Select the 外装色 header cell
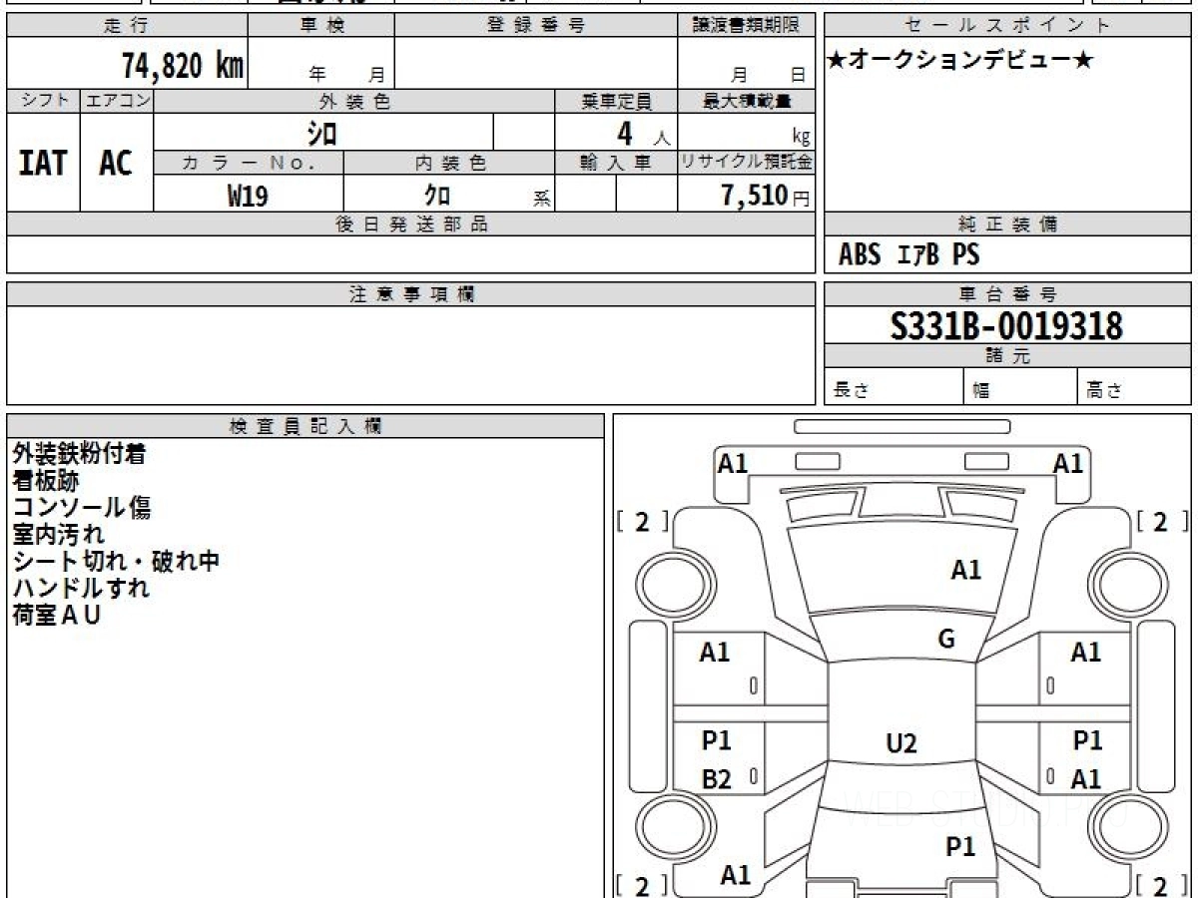This screenshot has width=1198, height=898. click(354, 101)
